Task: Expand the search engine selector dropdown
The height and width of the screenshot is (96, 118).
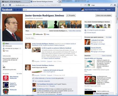Action: pyautogui.click(x=90, y=5)
